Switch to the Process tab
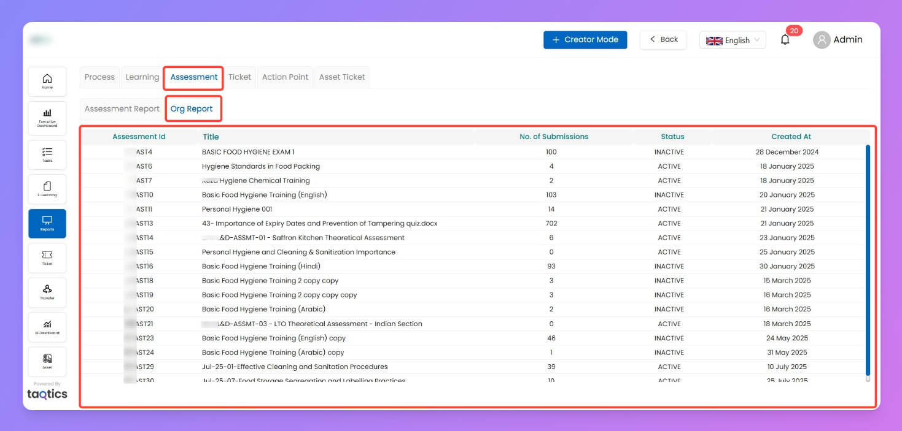 point(99,77)
